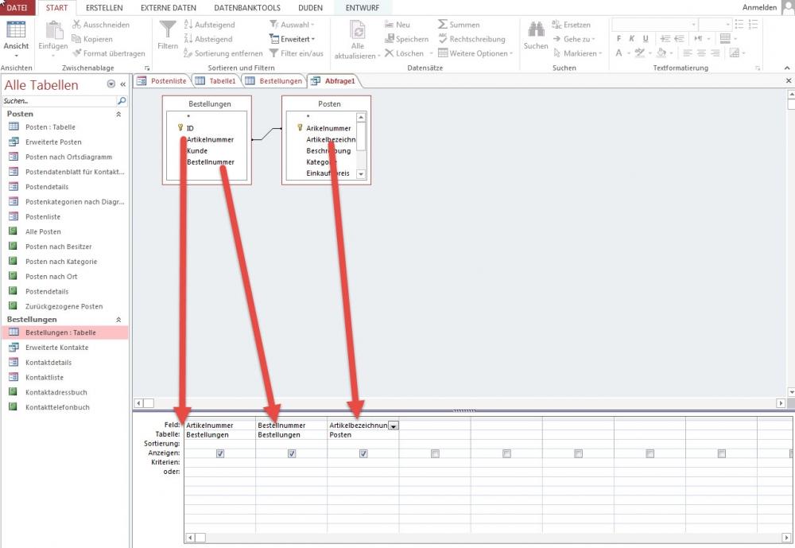The width and height of the screenshot is (795, 548).
Task: Select Aufsteigend sort option
Action: pyautogui.click(x=208, y=25)
